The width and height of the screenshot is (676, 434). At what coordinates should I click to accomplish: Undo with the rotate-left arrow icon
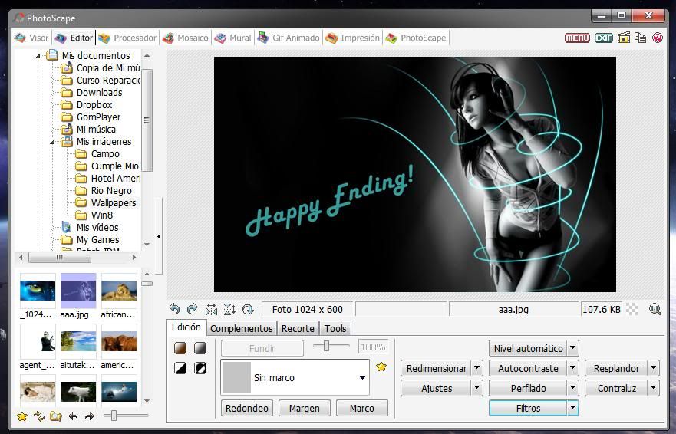174,308
